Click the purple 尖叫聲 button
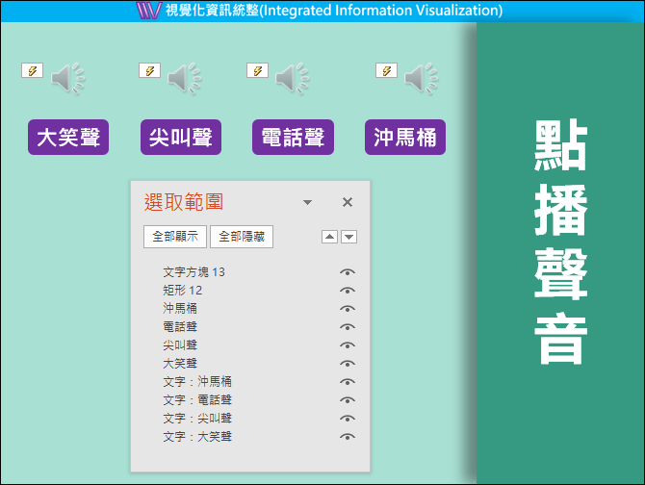 click(181, 138)
